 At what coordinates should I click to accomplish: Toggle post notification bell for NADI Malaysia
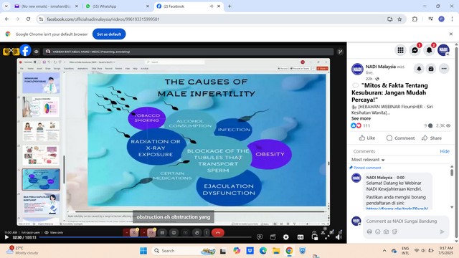click(x=419, y=69)
